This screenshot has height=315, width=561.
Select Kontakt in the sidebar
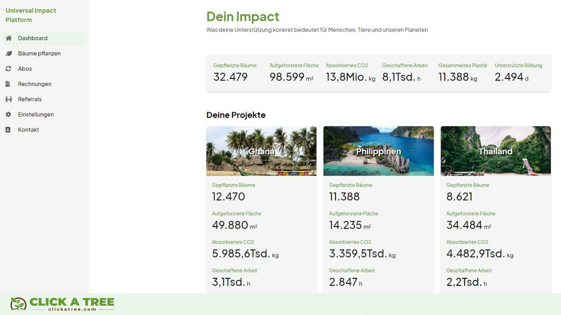[28, 129]
